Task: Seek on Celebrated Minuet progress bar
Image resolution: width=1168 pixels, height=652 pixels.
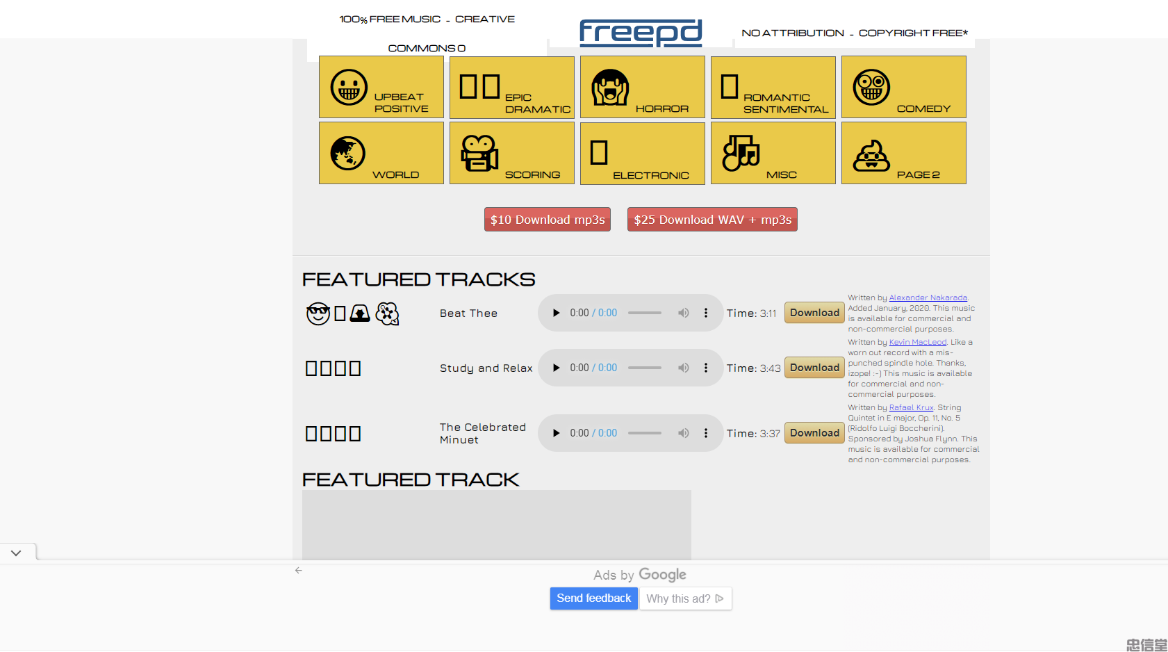Action: click(645, 433)
